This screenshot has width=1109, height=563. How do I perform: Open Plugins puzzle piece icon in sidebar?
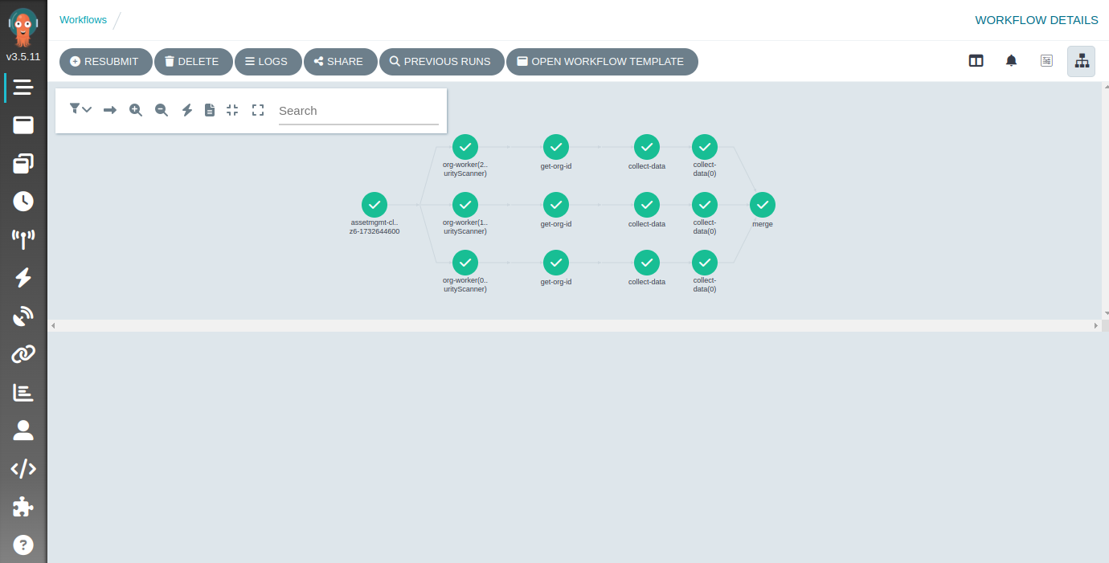(23, 507)
